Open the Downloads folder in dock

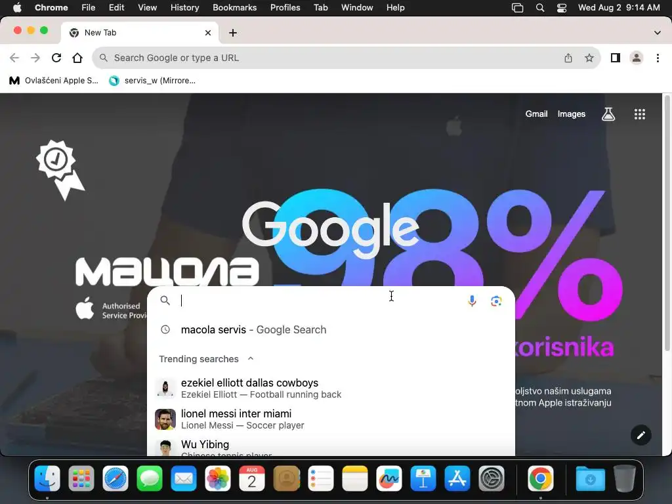590,478
